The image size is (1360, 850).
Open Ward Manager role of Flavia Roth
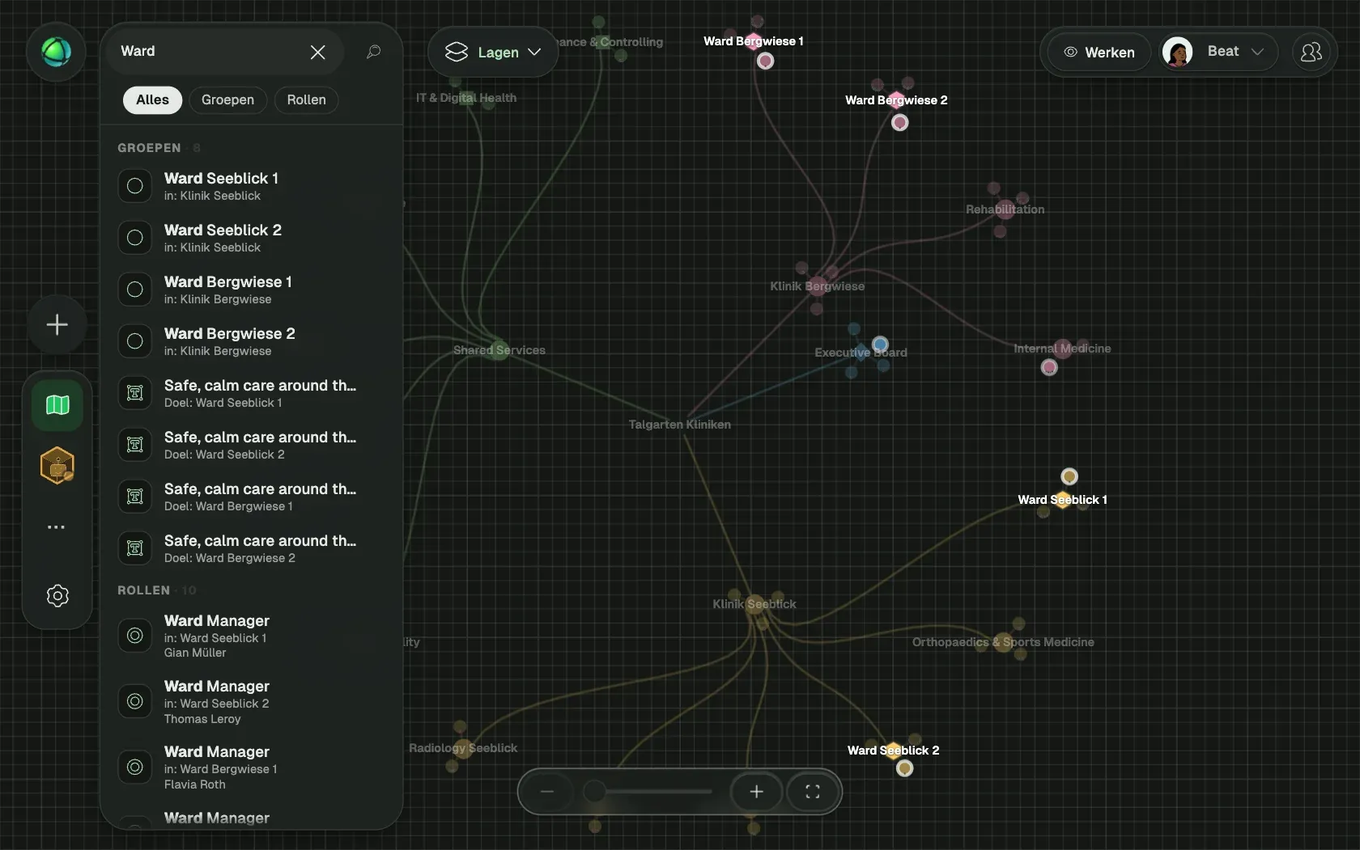click(252, 768)
